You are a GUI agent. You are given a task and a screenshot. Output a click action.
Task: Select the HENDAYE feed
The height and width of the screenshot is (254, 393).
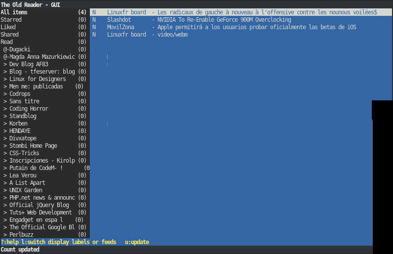click(44, 131)
